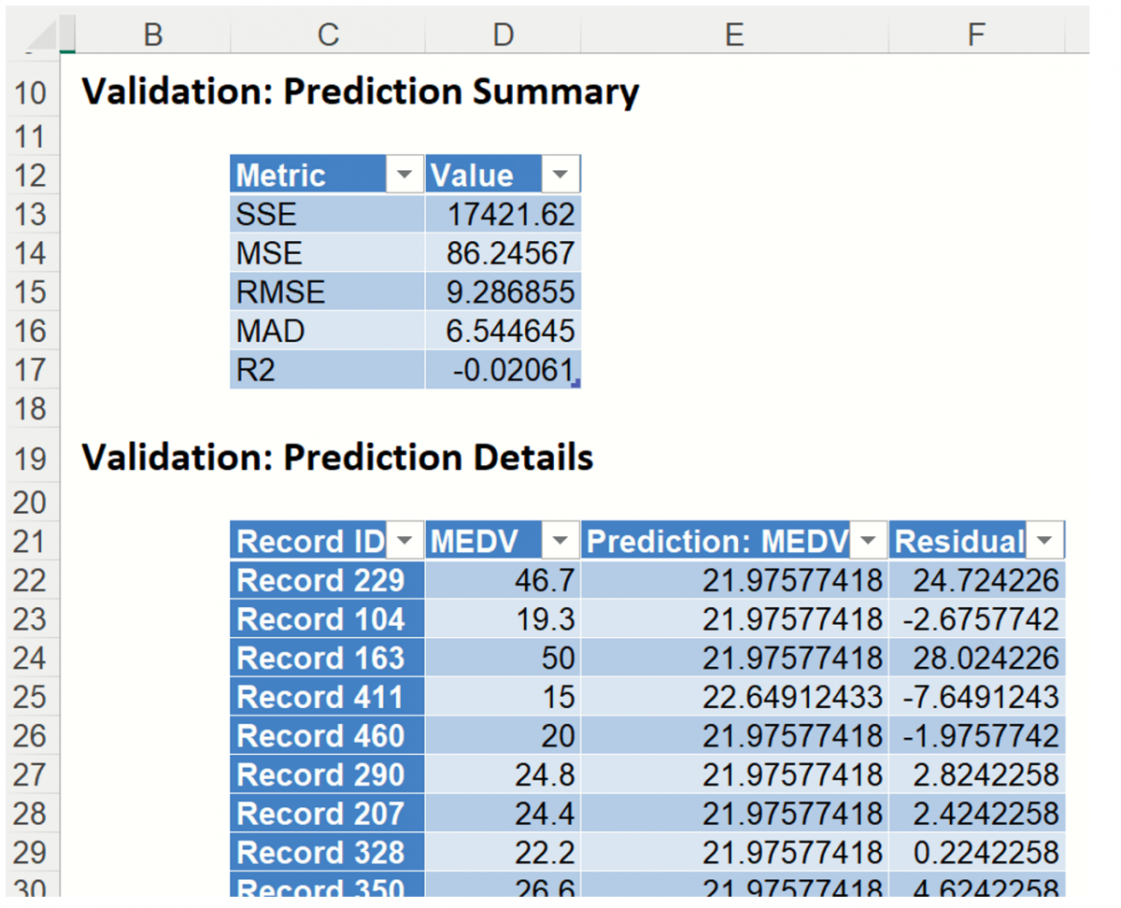Select the R2 value cell -0.02061
Screen dimensions: 1121x908
tap(503, 371)
